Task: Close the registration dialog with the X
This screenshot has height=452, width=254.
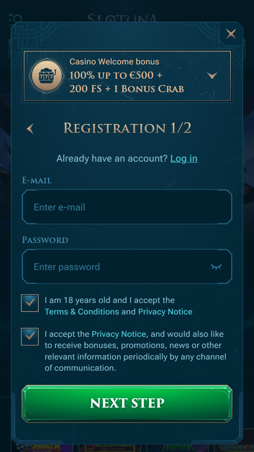Action: point(231,34)
